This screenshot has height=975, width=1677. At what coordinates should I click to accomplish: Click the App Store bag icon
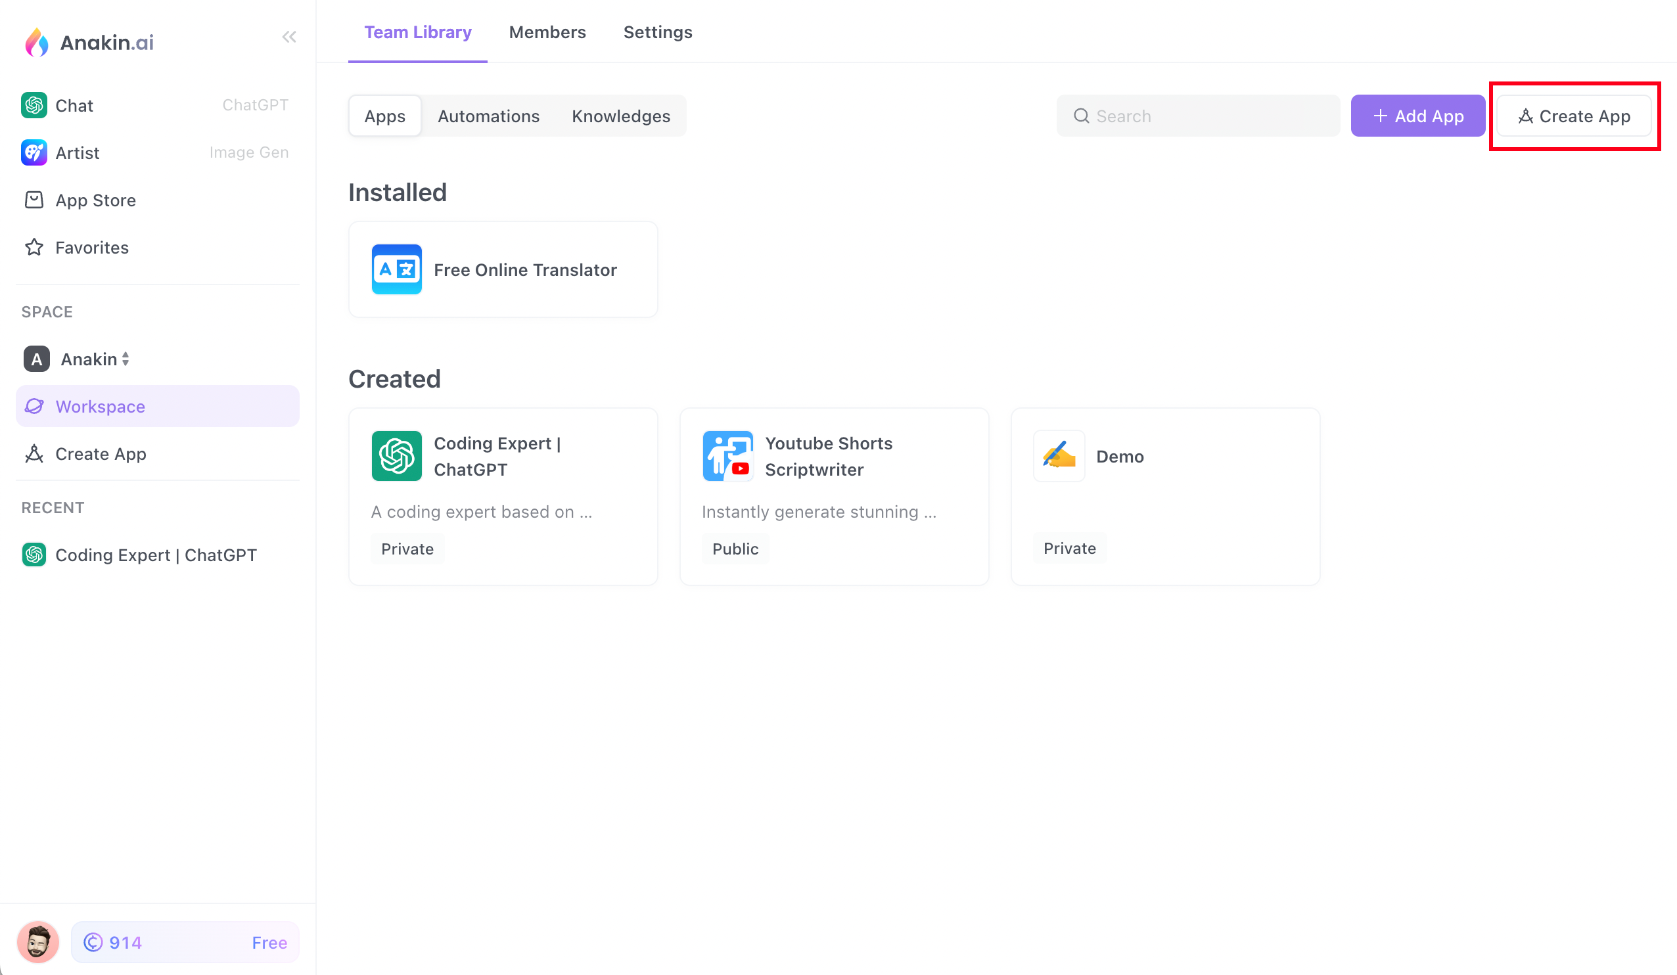click(34, 200)
